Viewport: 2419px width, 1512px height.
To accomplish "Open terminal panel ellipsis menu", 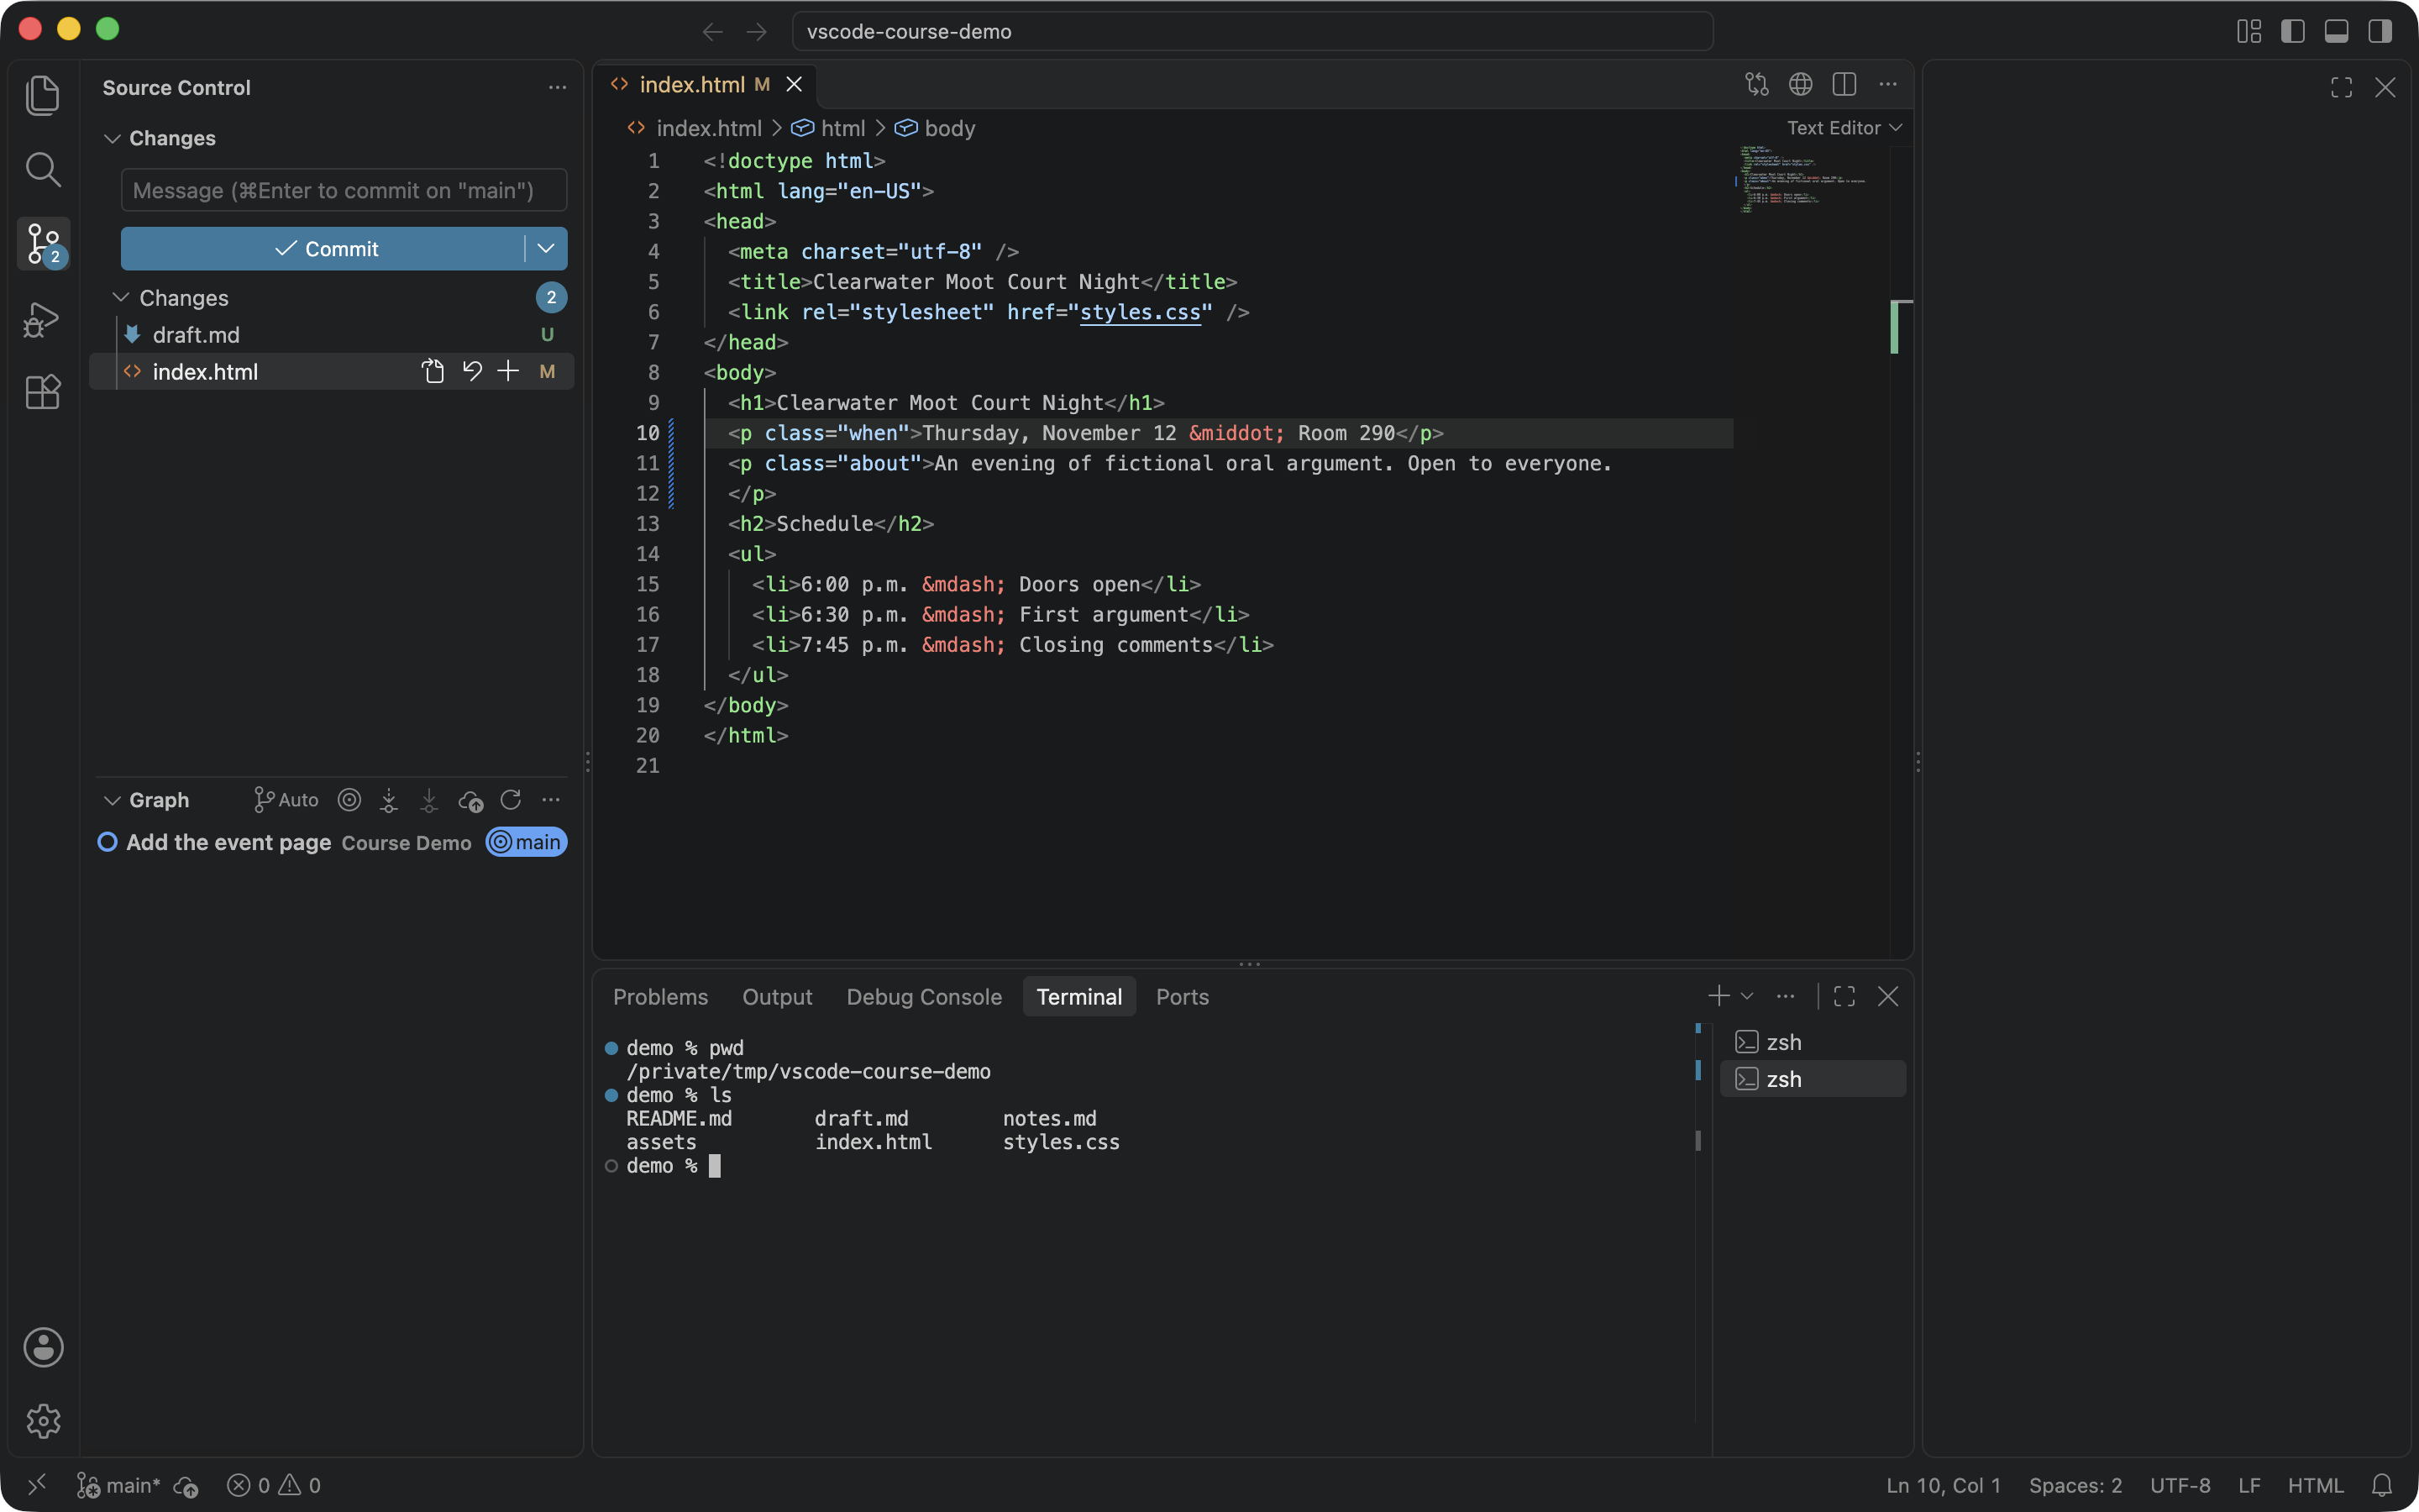I will click(x=1785, y=996).
